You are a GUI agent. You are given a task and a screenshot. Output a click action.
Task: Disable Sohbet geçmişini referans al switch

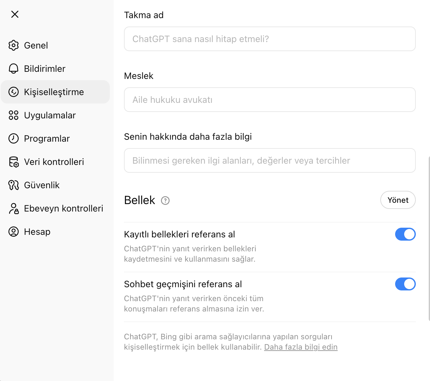point(405,284)
